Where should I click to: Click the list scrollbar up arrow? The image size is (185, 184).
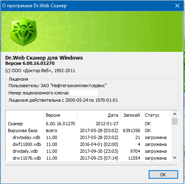[174, 114]
